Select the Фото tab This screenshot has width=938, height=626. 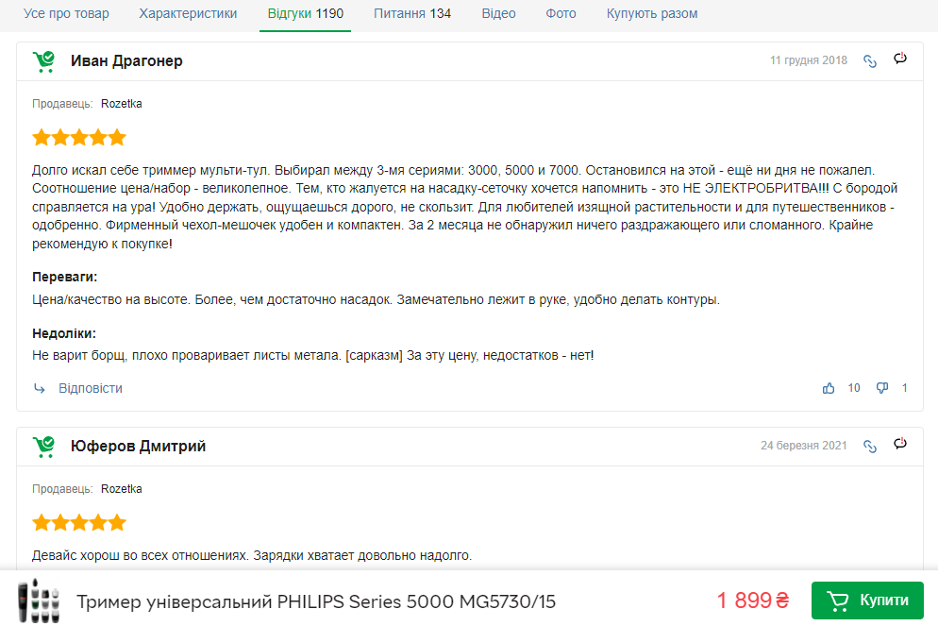click(x=561, y=14)
